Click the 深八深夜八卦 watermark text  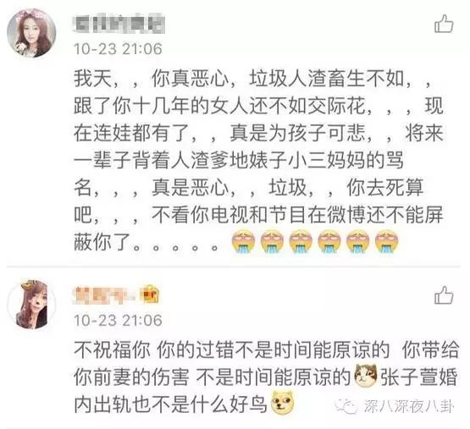pyautogui.click(x=409, y=406)
